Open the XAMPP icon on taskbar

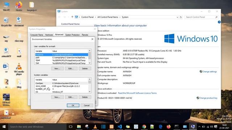[x=111, y=127]
